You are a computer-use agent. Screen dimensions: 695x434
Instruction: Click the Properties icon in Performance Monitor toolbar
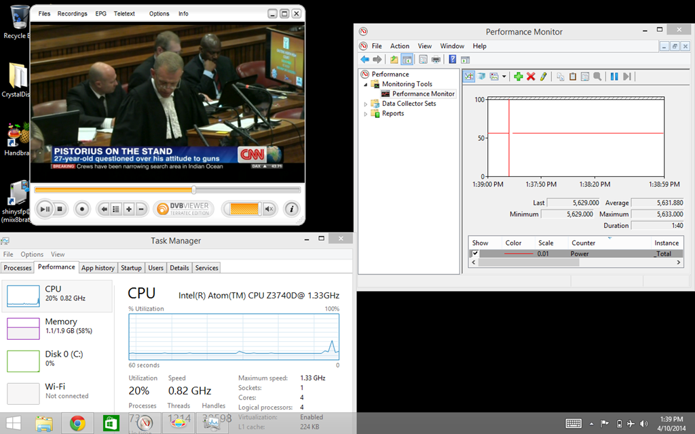tap(424, 60)
